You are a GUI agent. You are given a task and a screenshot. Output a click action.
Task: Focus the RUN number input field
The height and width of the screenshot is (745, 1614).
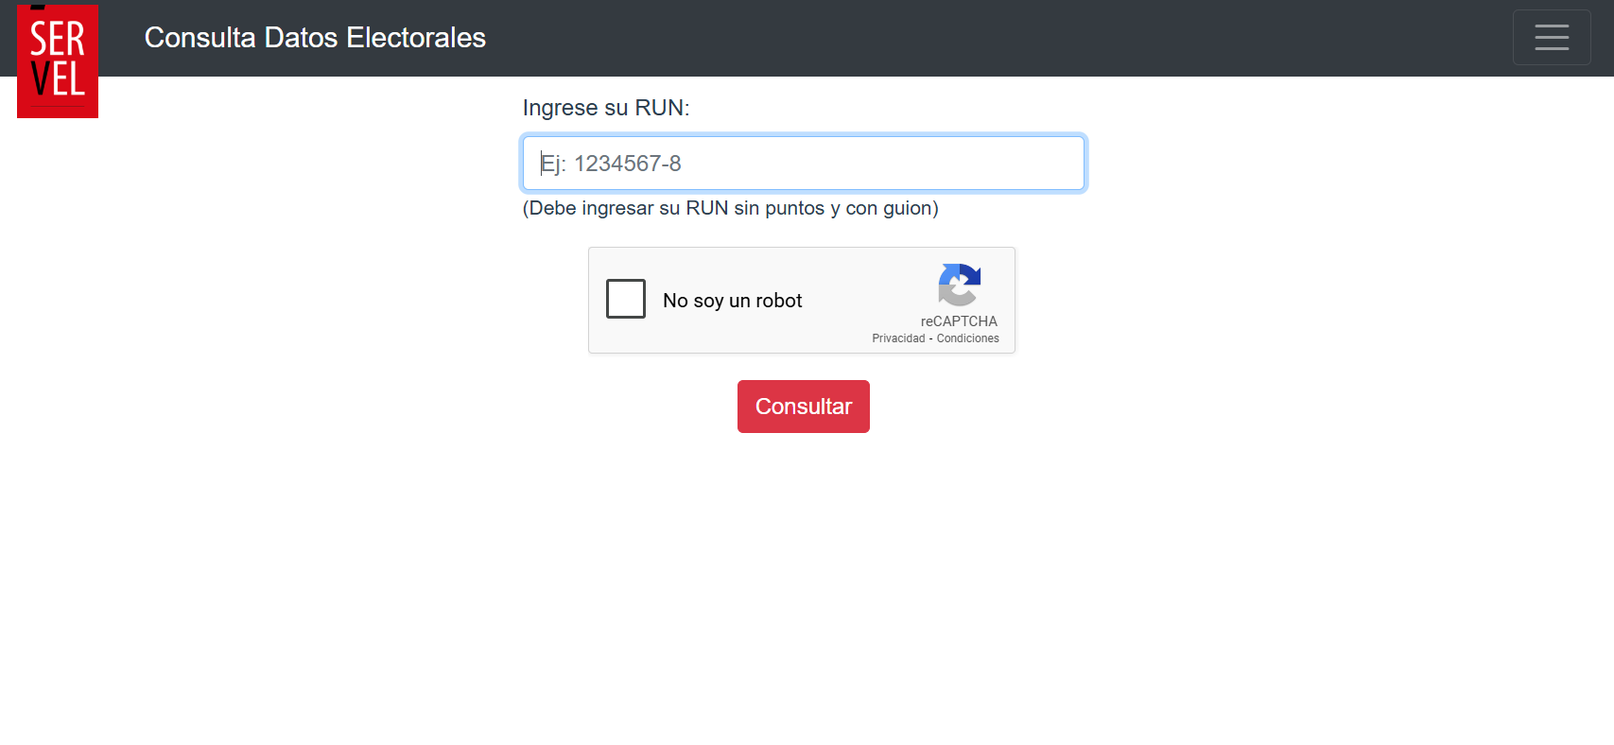(x=803, y=164)
